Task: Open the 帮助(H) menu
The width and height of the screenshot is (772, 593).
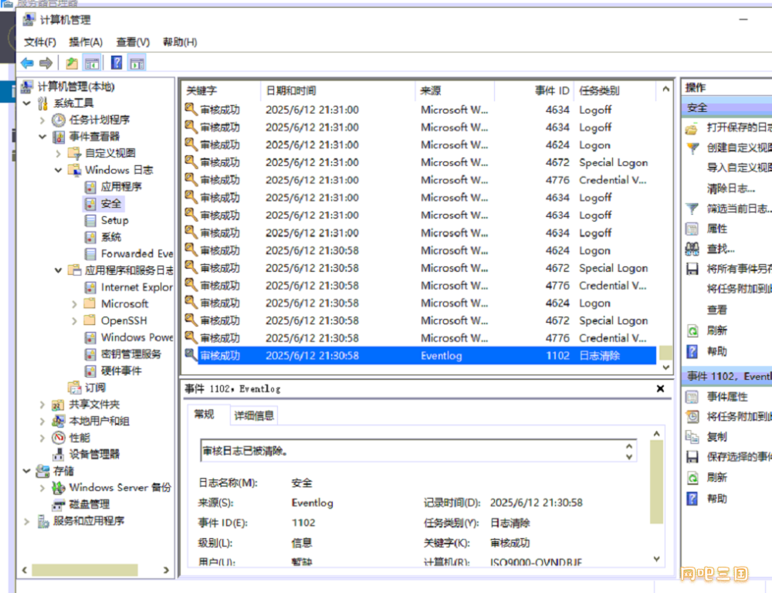Action: [180, 42]
